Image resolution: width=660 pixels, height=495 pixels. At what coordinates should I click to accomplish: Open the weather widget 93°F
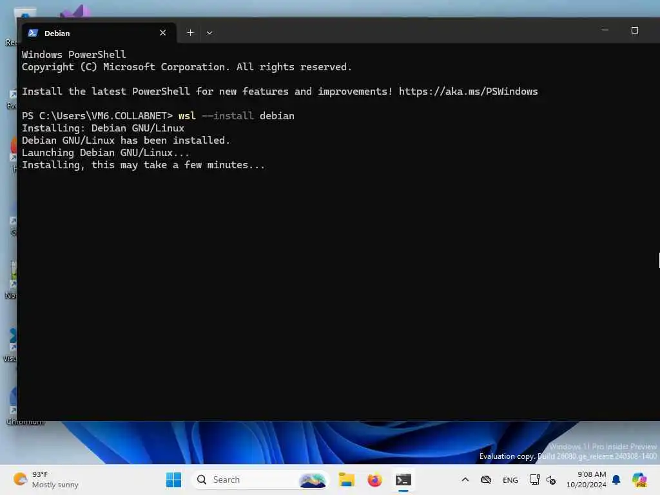46,480
